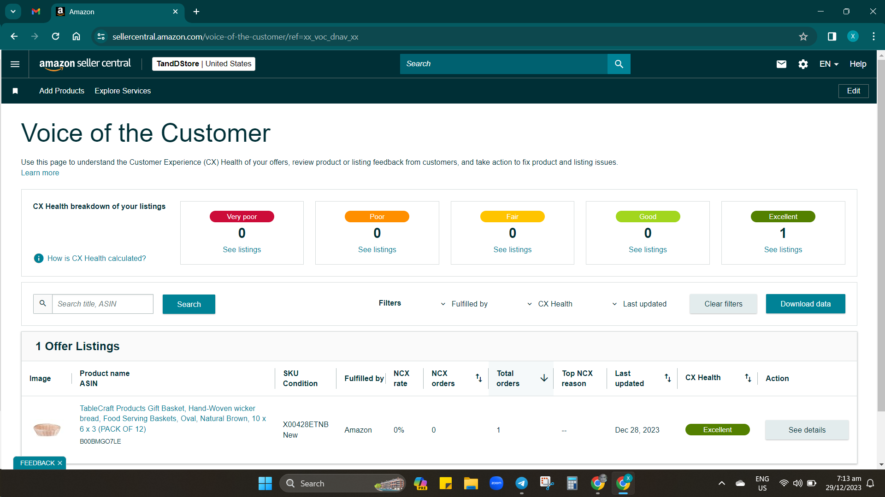Open a new browser tab
The image size is (885, 497).
(x=196, y=12)
